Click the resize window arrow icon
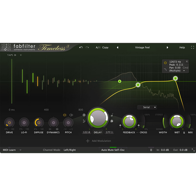This screenshot has width=196, height=196. 193,150
